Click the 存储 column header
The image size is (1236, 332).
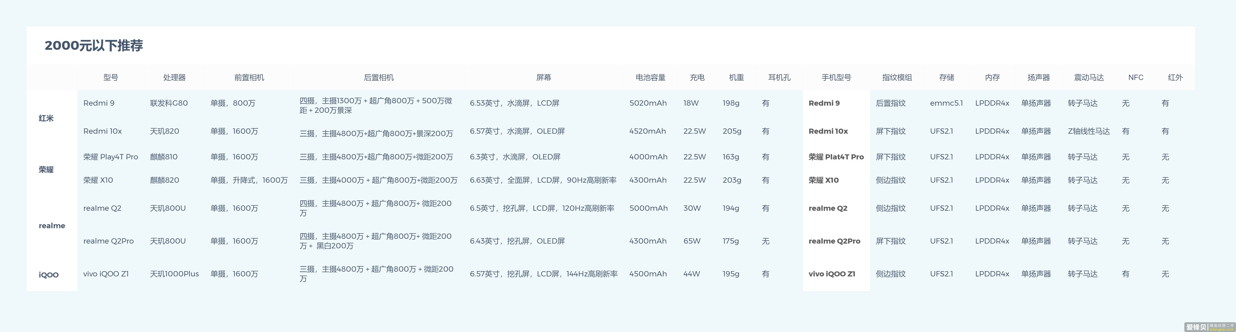[x=947, y=78]
